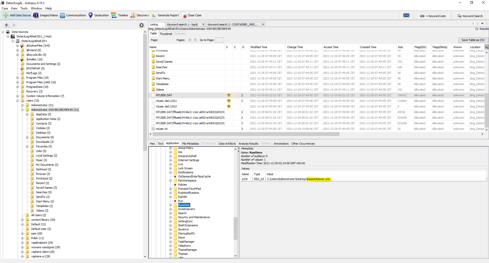Open tree view gear settings
The image size is (489, 263).
point(142,25)
